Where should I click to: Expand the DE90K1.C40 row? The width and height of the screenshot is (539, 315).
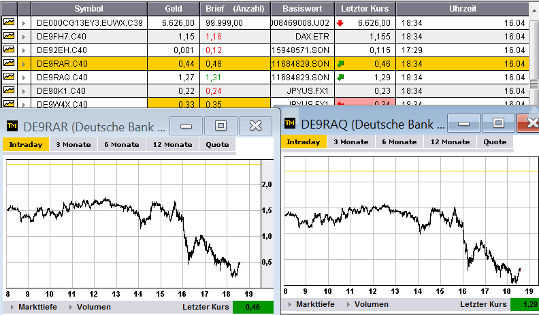point(24,91)
